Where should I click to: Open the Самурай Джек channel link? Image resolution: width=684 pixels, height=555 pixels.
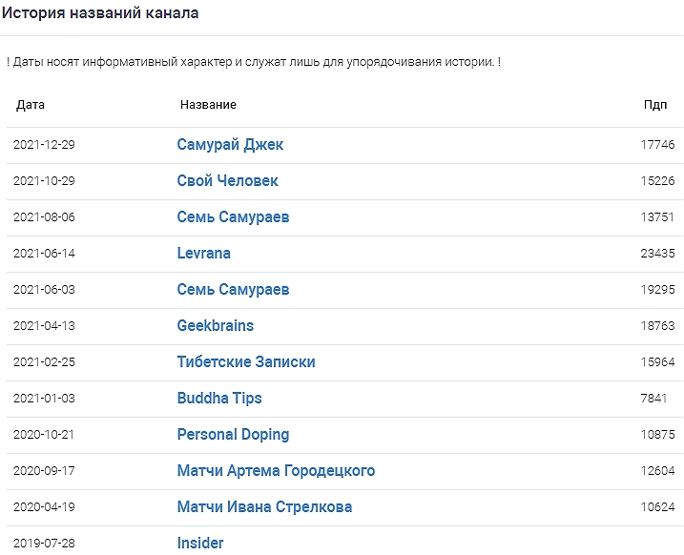click(230, 145)
